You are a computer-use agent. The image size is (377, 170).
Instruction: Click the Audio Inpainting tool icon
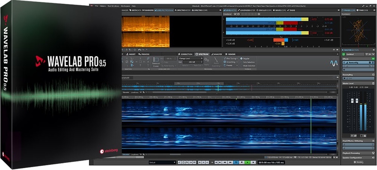pyautogui.click(x=216, y=59)
